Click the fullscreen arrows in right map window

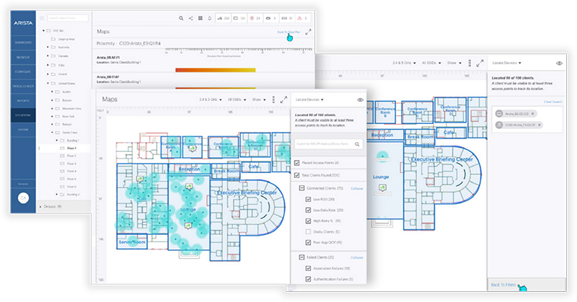pyautogui.click(x=480, y=63)
